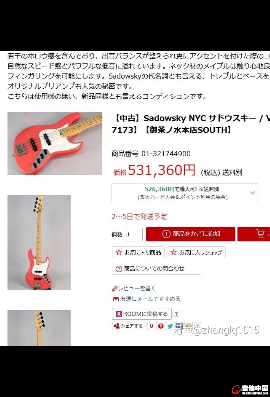Post via ROOMに投稿する button
Viewport: 270px width, 397px height.
(x=142, y=314)
